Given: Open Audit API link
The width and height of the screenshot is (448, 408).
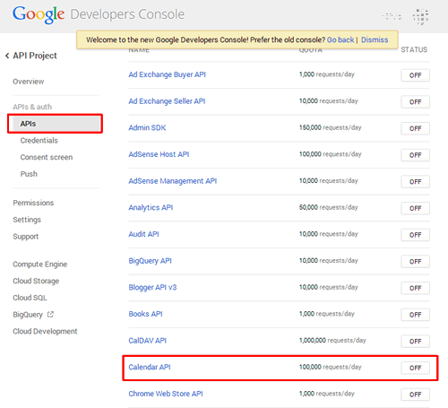Looking at the screenshot, I should click(143, 234).
